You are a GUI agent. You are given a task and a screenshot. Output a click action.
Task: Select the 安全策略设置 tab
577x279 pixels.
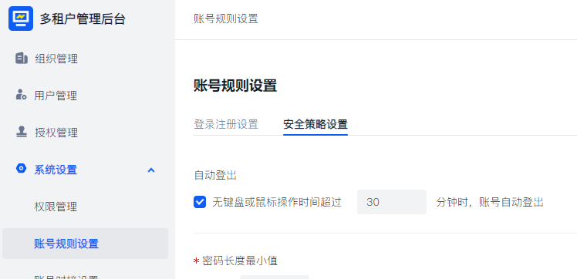pos(315,124)
